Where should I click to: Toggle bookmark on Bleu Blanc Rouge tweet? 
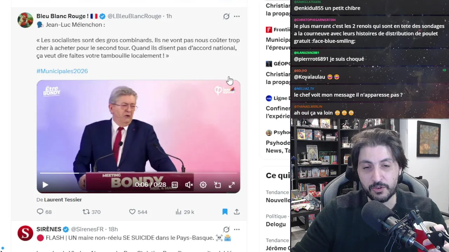tap(225, 212)
